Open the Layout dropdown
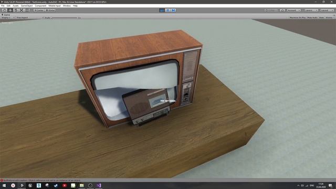 pyautogui.click(x=327, y=10)
